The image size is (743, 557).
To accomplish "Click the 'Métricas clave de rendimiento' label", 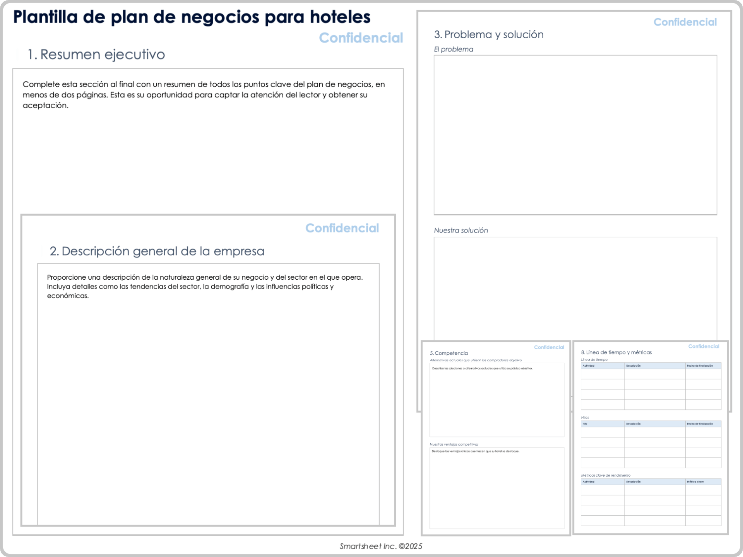I will (606, 475).
